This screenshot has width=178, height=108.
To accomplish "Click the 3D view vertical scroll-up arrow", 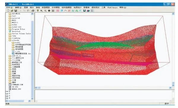I will (173, 14).
